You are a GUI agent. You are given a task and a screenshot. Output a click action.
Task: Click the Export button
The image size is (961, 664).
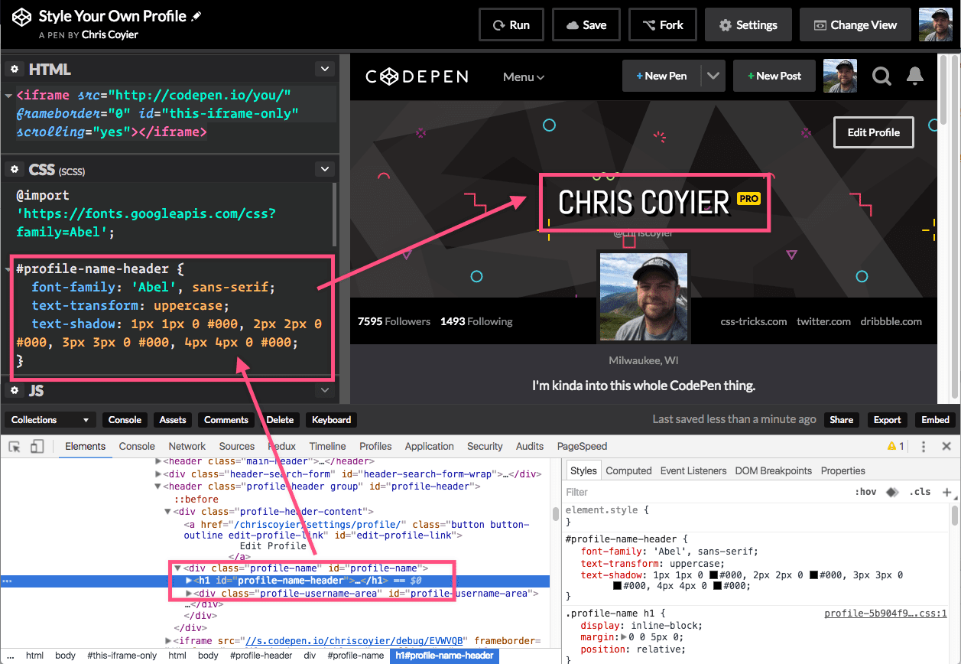tap(888, 420)
